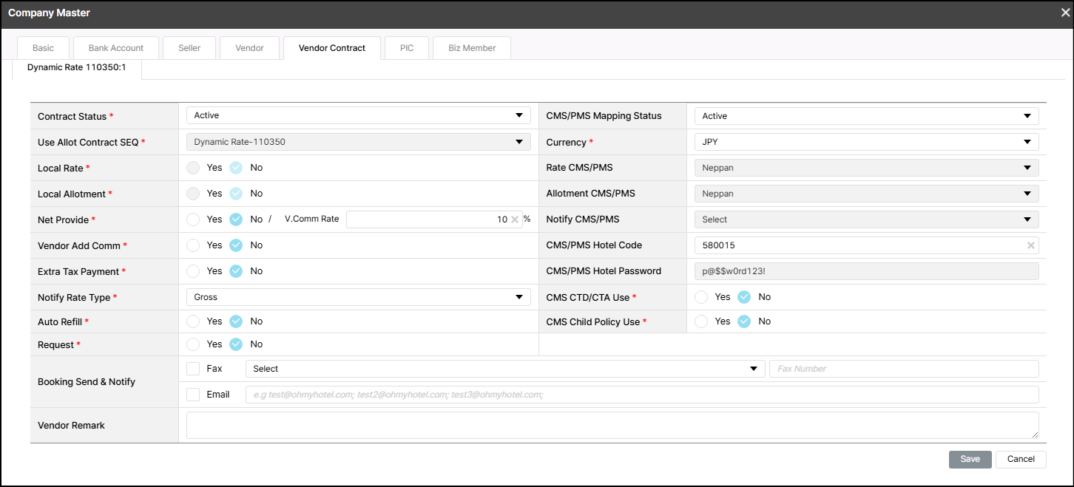Screen dimensions: 1074x487
Task: Enable the Fax checkbox
Action: pos(193,369)
